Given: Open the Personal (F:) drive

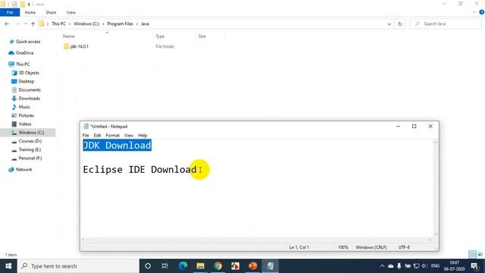Looking at the screenshot, I should point(27,158).
